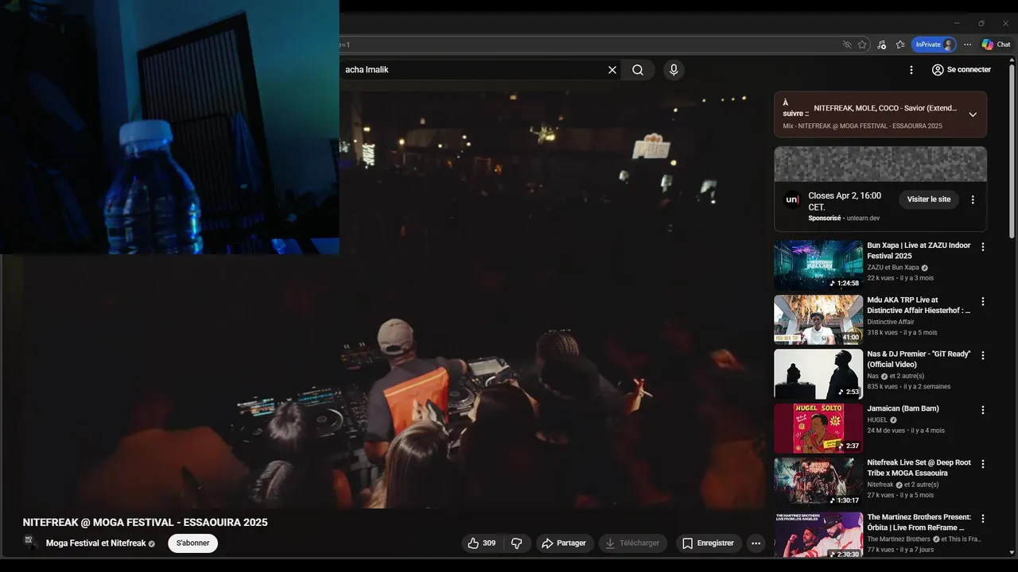The height and width of the screenshot is (572, 1018).
Task: Open options for Nitefreak Live Set Deep Root video
Action: pos(983,464)
